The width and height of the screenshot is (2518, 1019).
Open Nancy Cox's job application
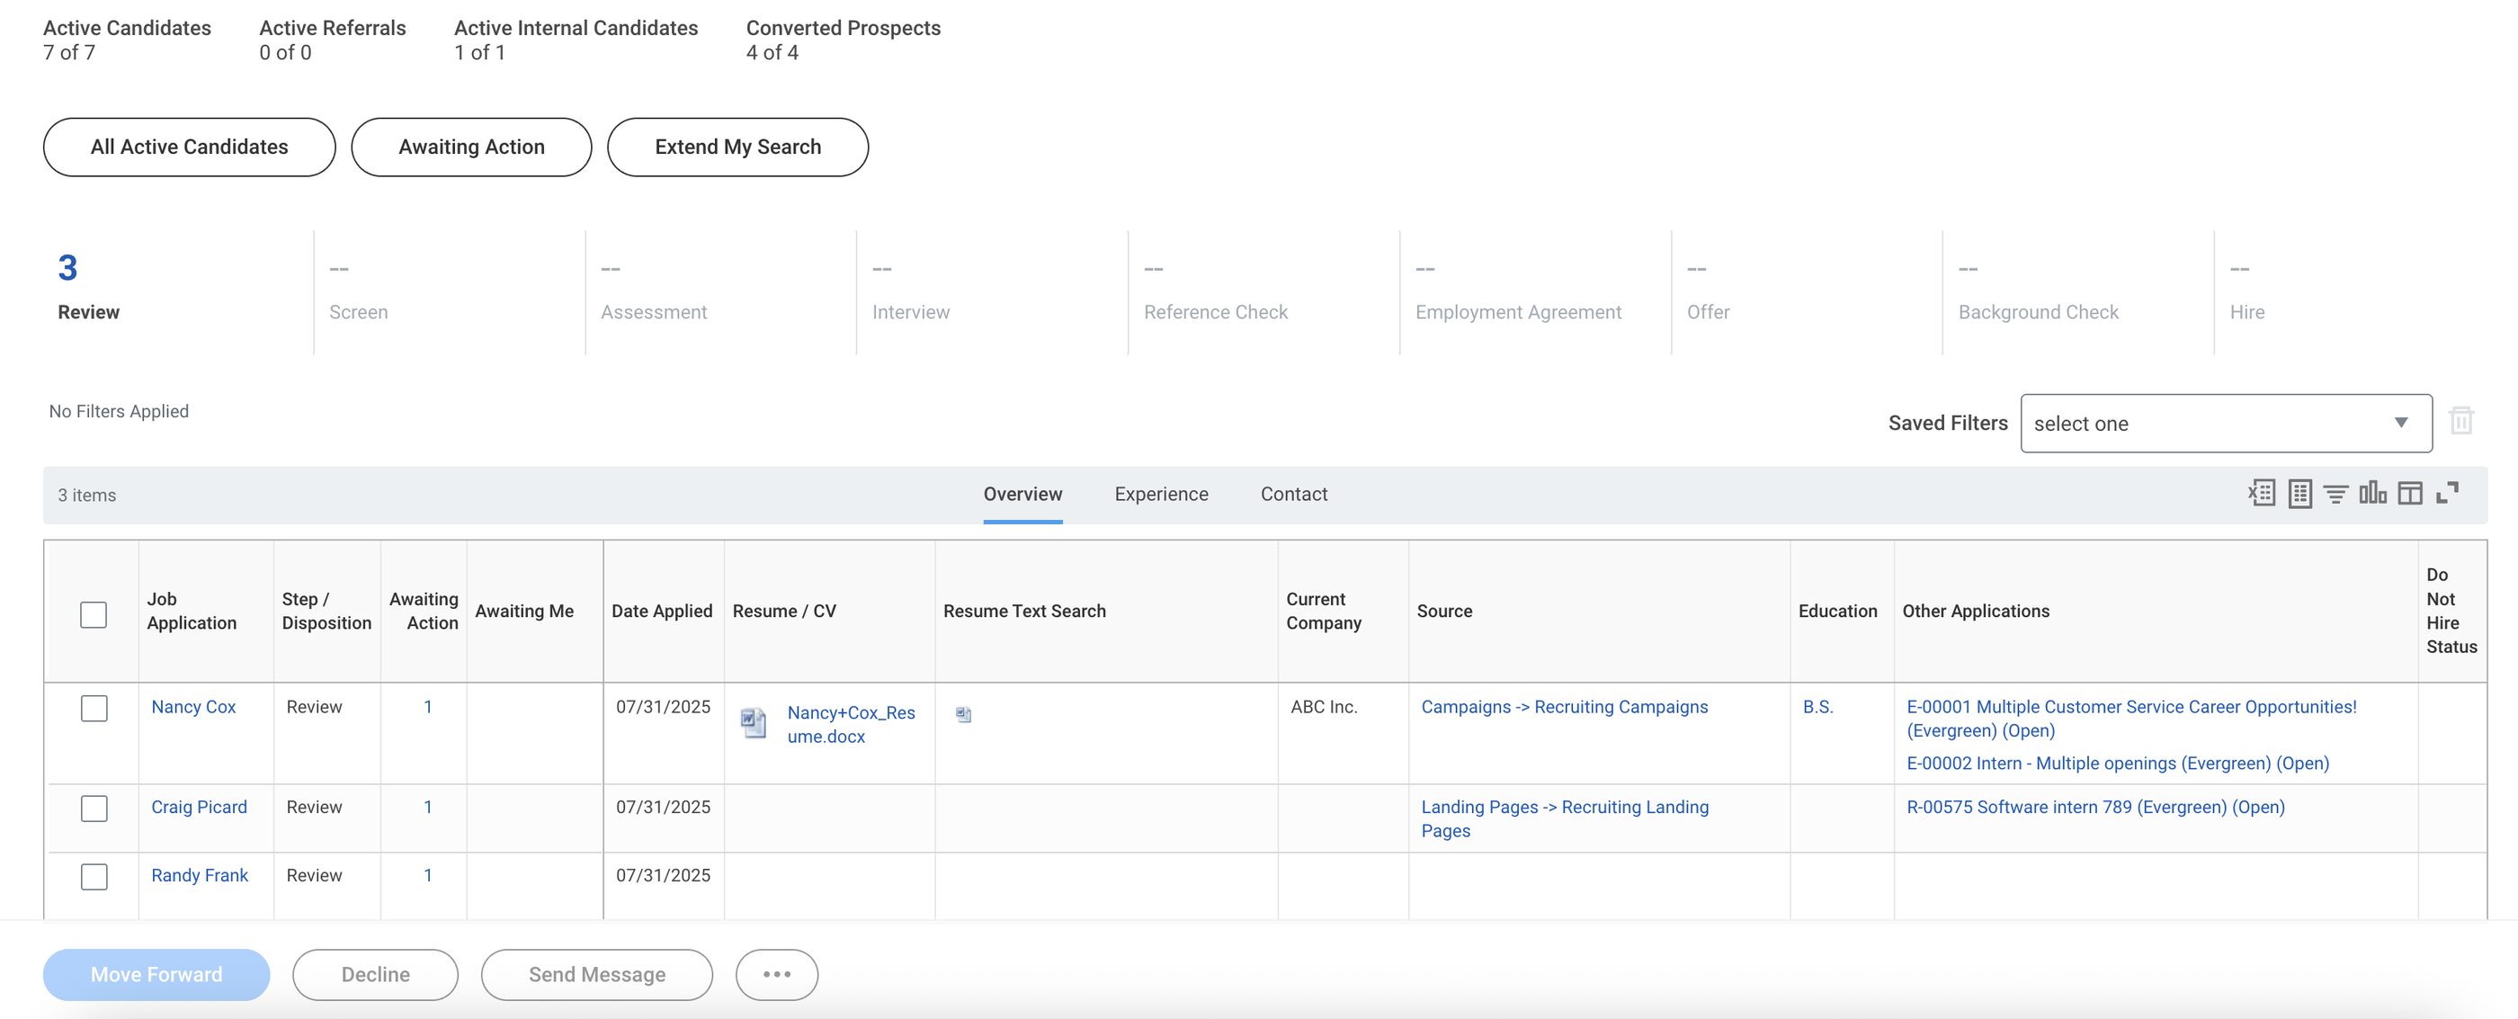192,706
